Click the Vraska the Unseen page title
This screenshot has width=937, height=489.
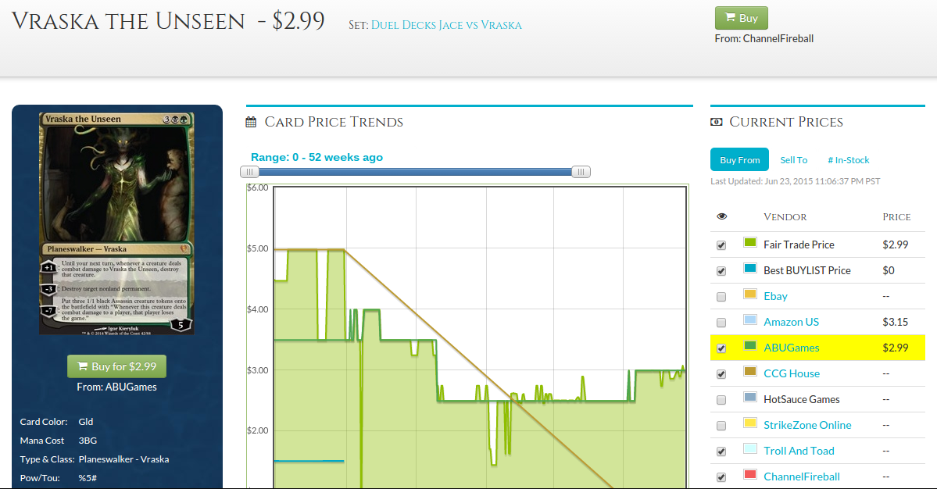click(128, 22)
